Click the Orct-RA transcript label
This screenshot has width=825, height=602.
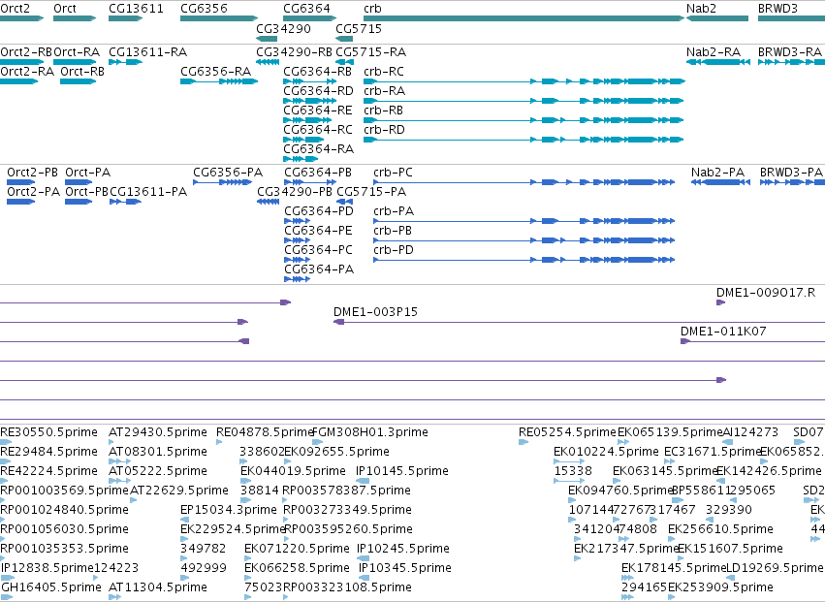pos(77,52)
